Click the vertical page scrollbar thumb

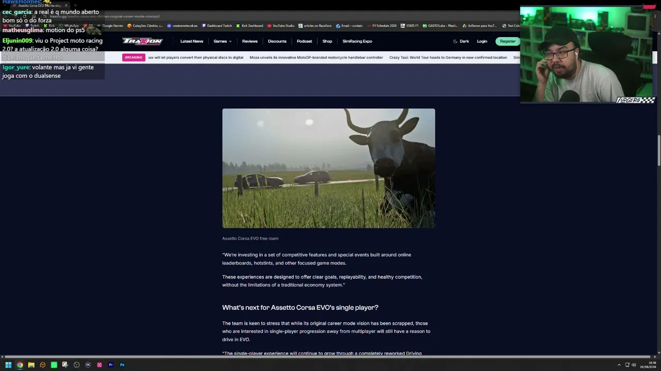[x=659, y=150]
